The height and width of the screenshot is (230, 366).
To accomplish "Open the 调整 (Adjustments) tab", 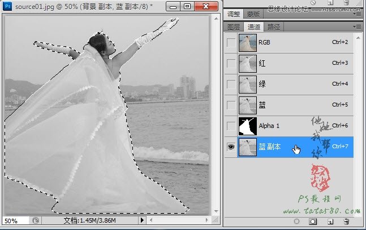I will [234, 14].
